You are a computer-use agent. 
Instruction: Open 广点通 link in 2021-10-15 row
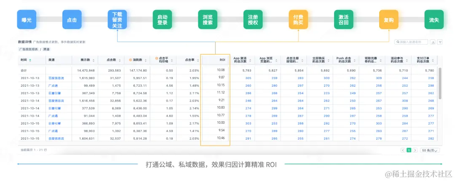(53, 131)
